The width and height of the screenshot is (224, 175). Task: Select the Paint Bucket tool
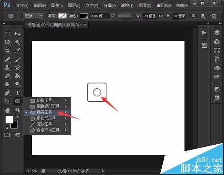17,76
